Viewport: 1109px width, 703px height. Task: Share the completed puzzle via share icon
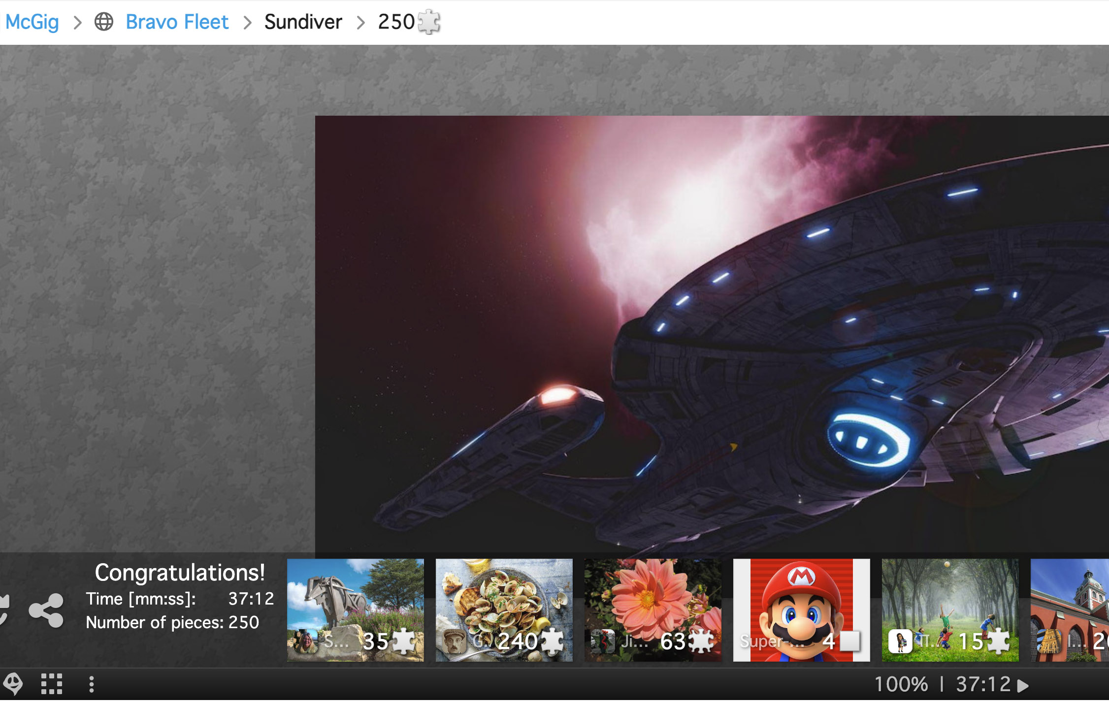[x=46, y=610]
